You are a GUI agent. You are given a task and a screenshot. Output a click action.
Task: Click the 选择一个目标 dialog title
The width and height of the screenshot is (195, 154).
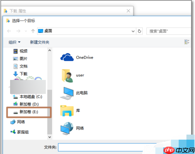pyautogui.click(x=23, y=21)
